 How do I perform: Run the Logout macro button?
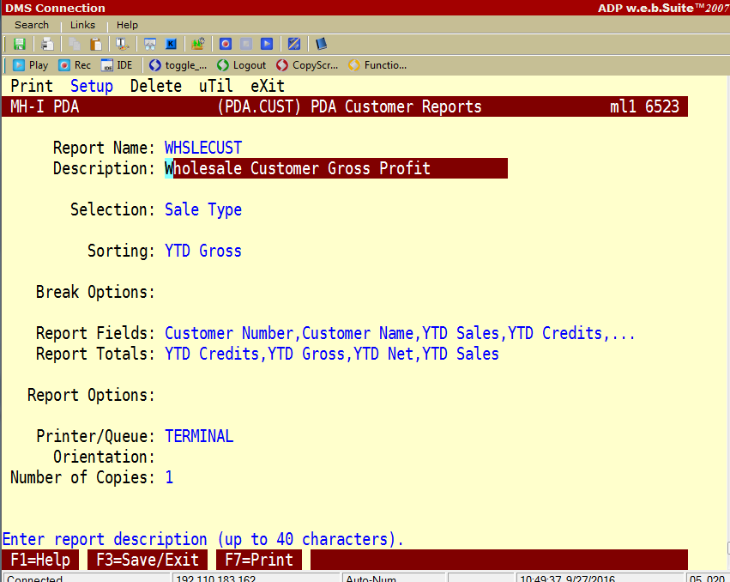[242, 65]
